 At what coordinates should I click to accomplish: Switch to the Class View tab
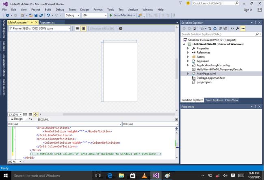click(x=232, y=100)
